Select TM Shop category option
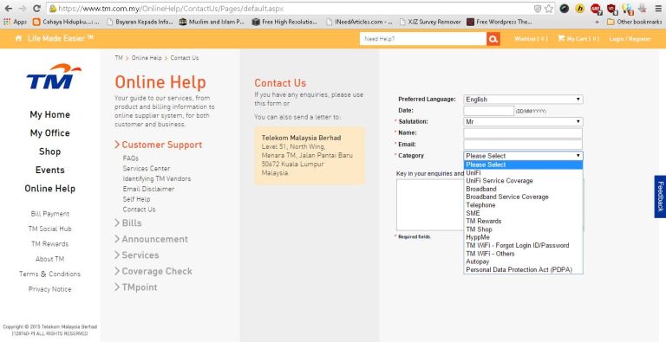The image size is (666, 342). coord(523,229)
